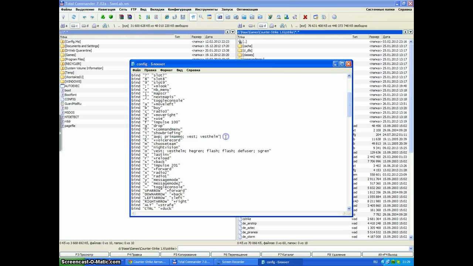Click Notepad scrollbar down arrow
The image size is (473, 266).
click(x=349, y=209)
